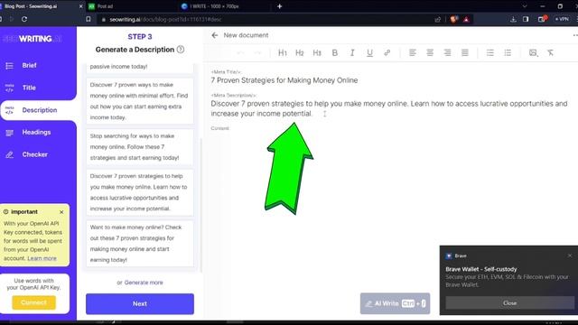
Task: Apply Heading 2 format
Action: tap(299, 52)
